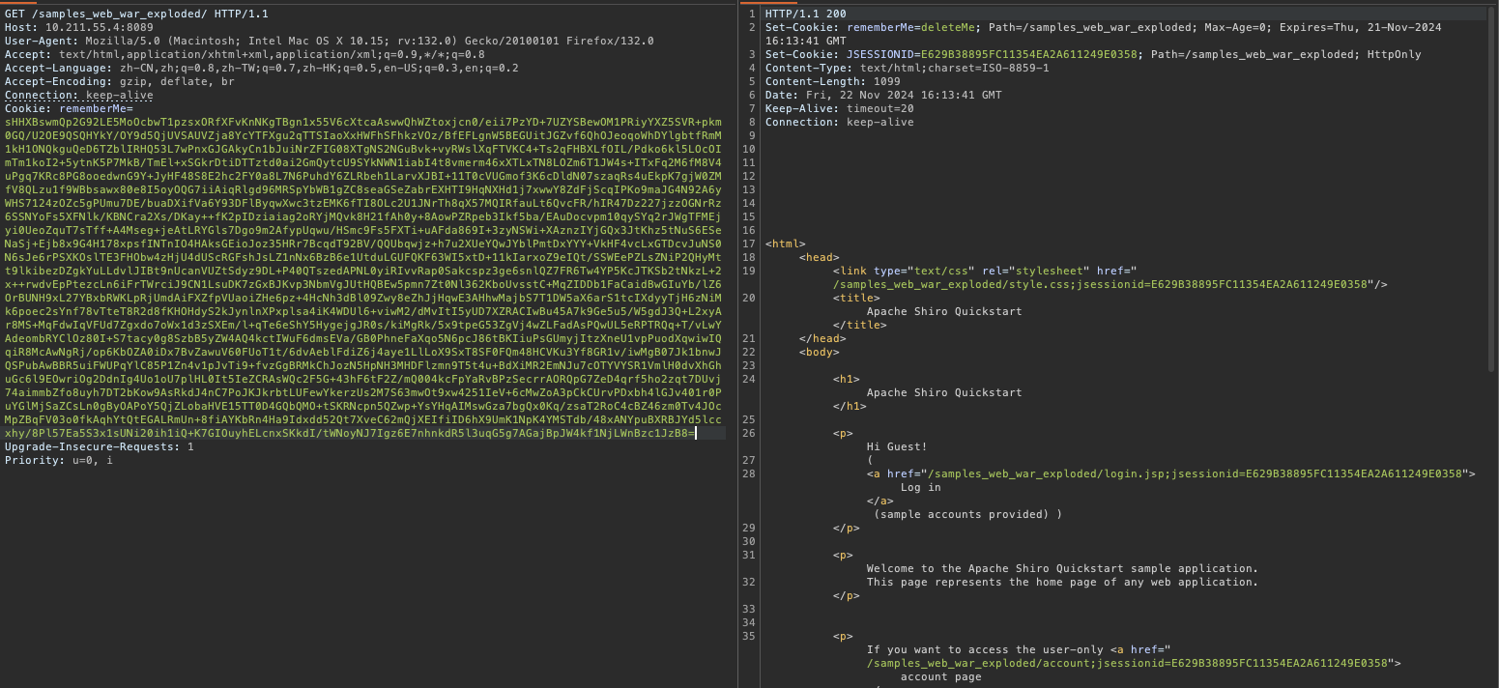1499x688 pixels.
Task: Click the opening <body> tag
Action: [x=819, y=352]
